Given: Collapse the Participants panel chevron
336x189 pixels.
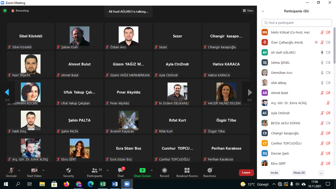Looking at the screenshot, I should (x=263, y=11).
